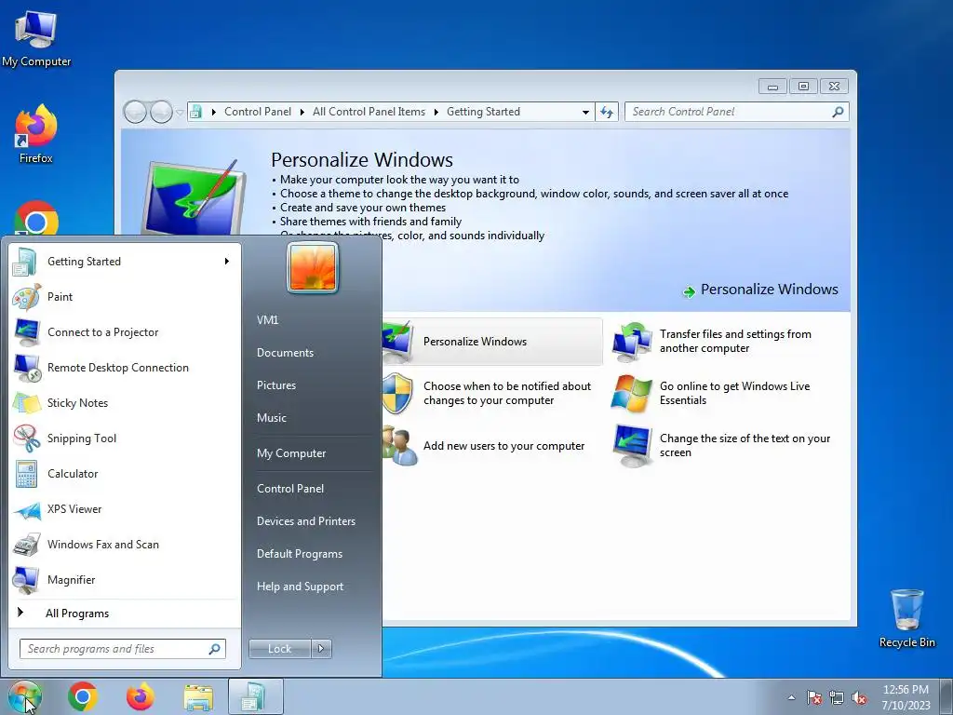
Task: Open the Calculator icon
Action: coord(26,474)
